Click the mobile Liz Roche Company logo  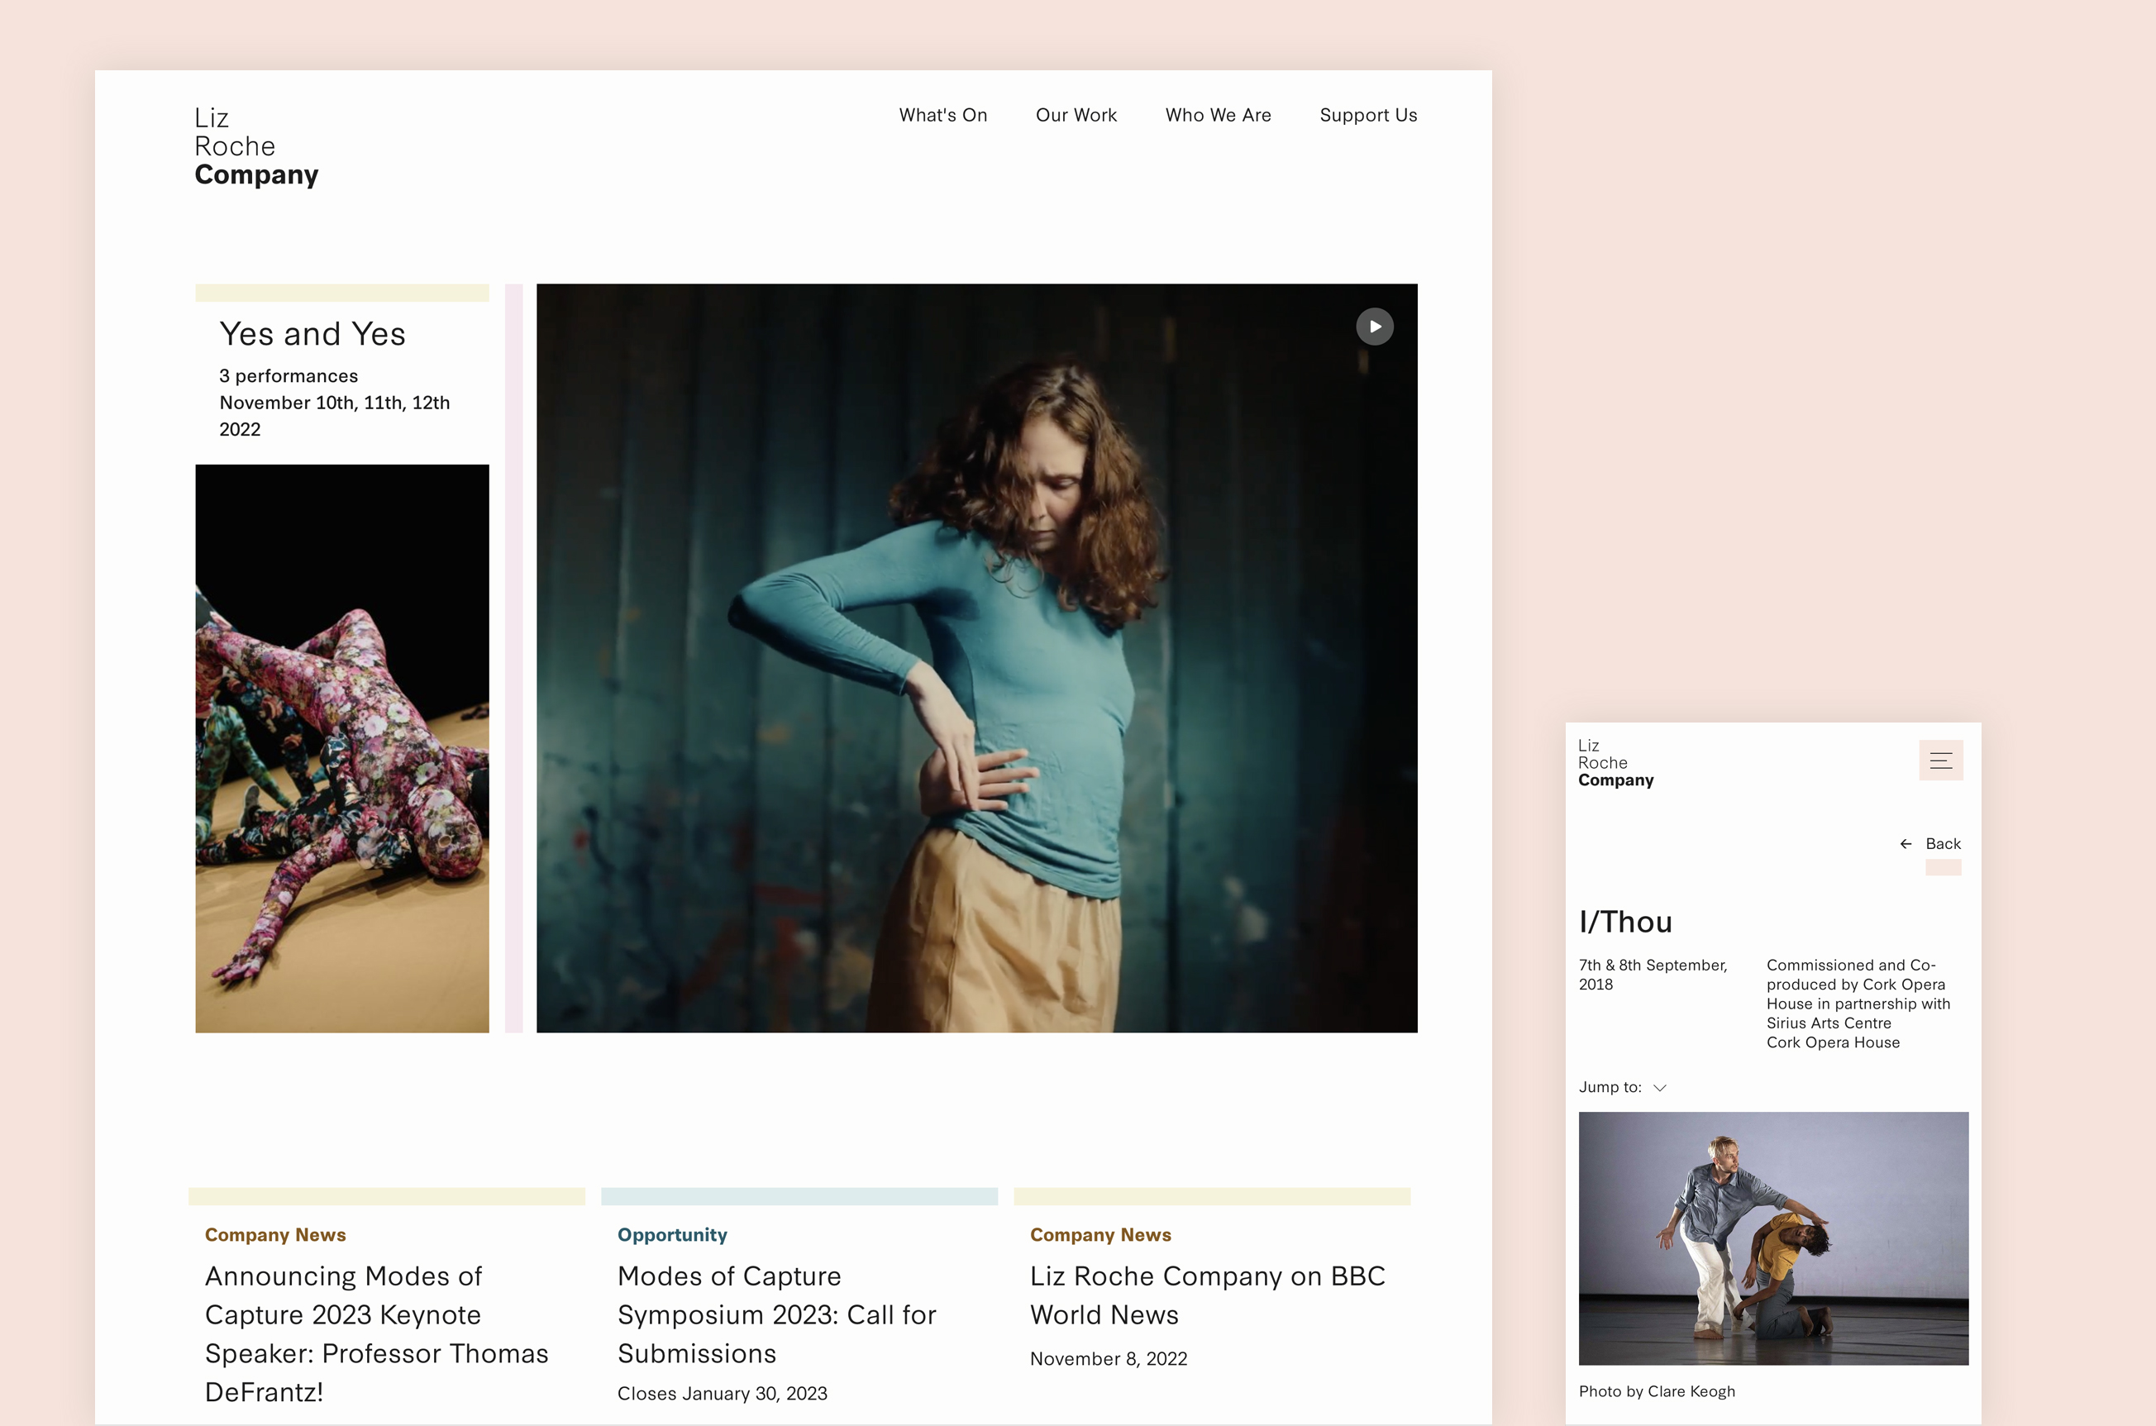(1615, 762)
